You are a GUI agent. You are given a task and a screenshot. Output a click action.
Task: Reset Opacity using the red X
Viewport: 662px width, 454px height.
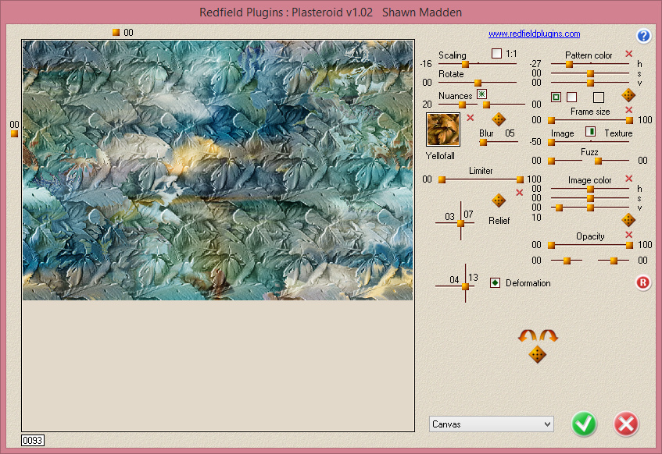tap(628, 235)
